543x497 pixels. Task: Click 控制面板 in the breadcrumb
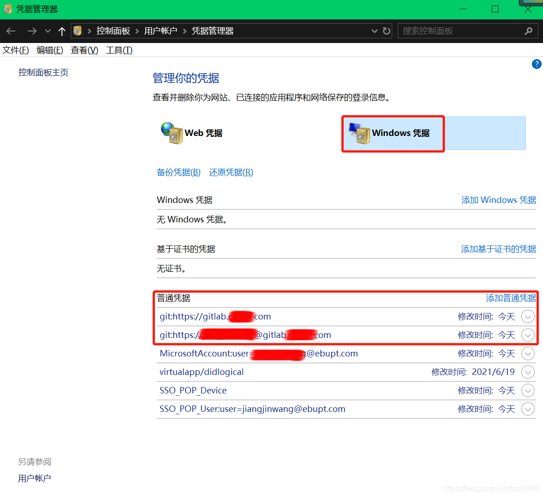(113, 31)
